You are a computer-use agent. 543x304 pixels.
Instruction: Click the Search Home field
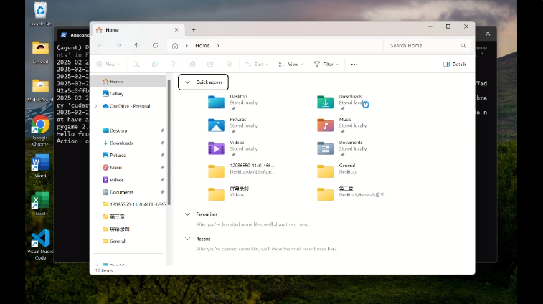pos(428,46)
